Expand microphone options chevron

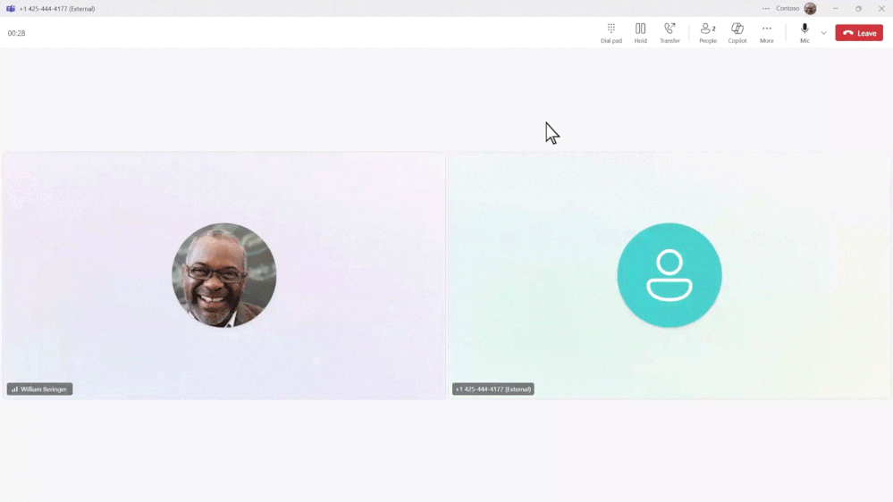(823, 33)
